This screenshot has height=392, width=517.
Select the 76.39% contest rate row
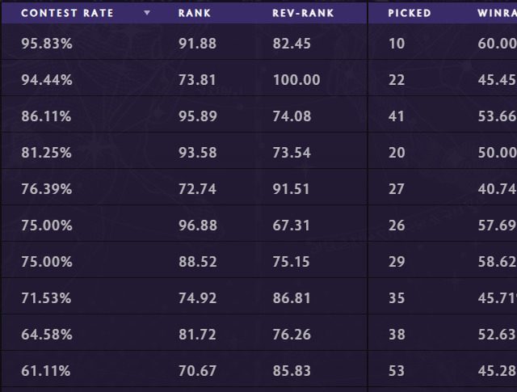tap(47, 189)
